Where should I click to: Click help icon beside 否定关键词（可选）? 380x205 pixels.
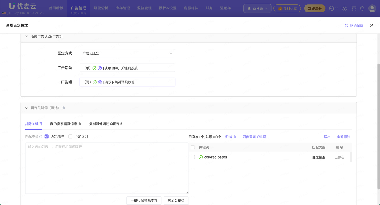point(64,108)
